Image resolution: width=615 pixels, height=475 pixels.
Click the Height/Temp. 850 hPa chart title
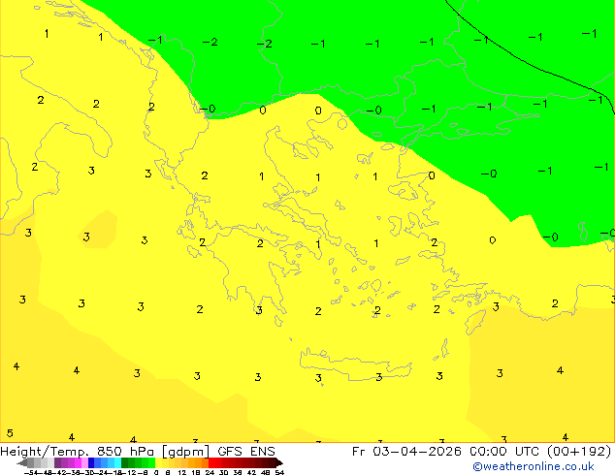click(x=138, y=451)
